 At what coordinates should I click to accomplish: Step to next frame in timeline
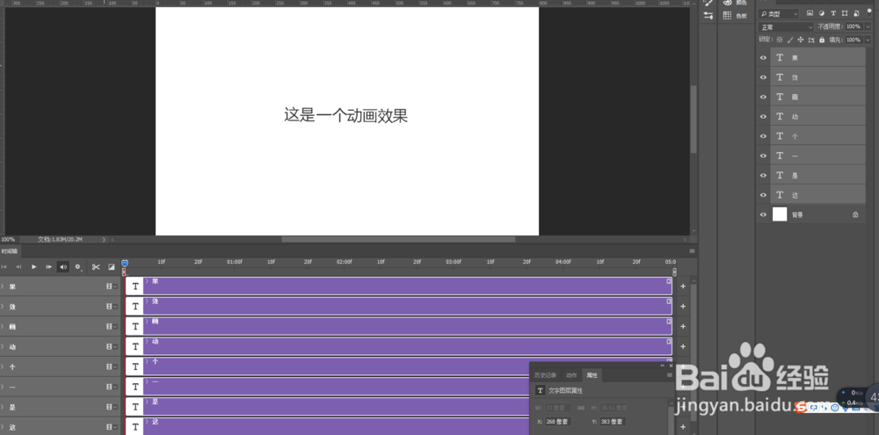(48, 267)
